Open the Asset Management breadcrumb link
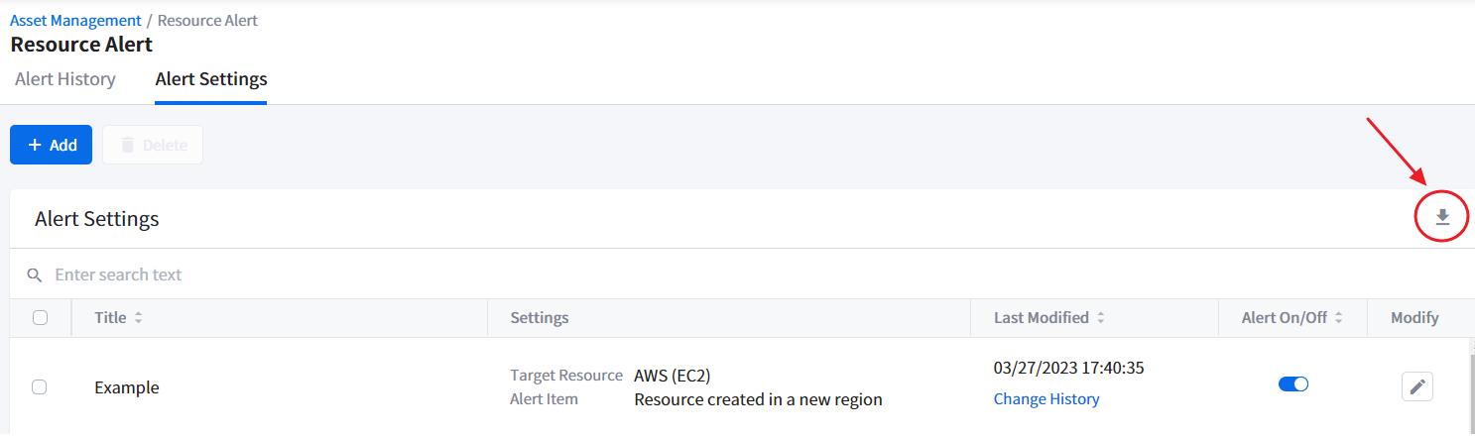 (75, 21)
